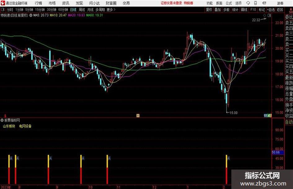Click the 22.32 high price label

(x=256, y=20)
